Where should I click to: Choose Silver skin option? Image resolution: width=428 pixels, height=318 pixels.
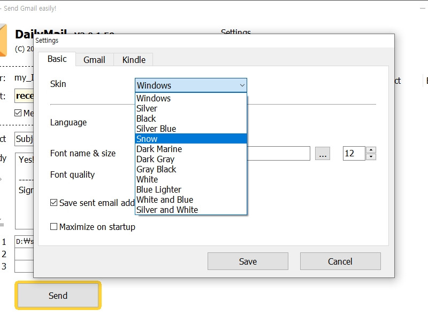tap(191, 108)
